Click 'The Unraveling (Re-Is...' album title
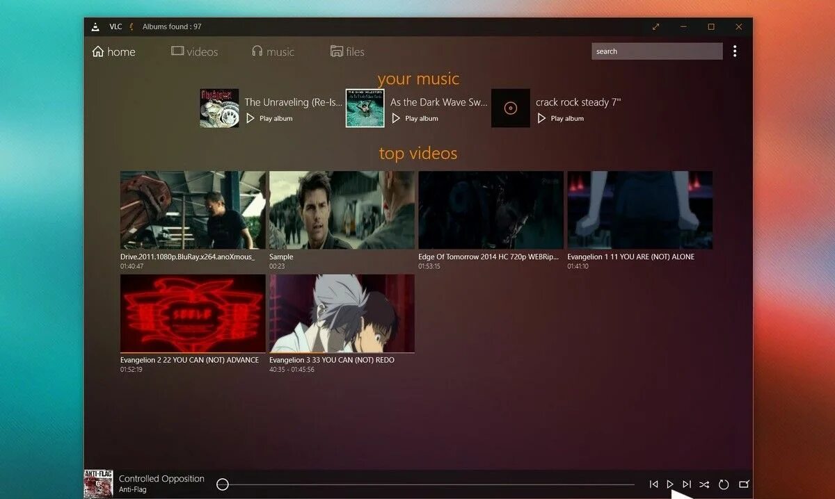 tap(294, 102)
